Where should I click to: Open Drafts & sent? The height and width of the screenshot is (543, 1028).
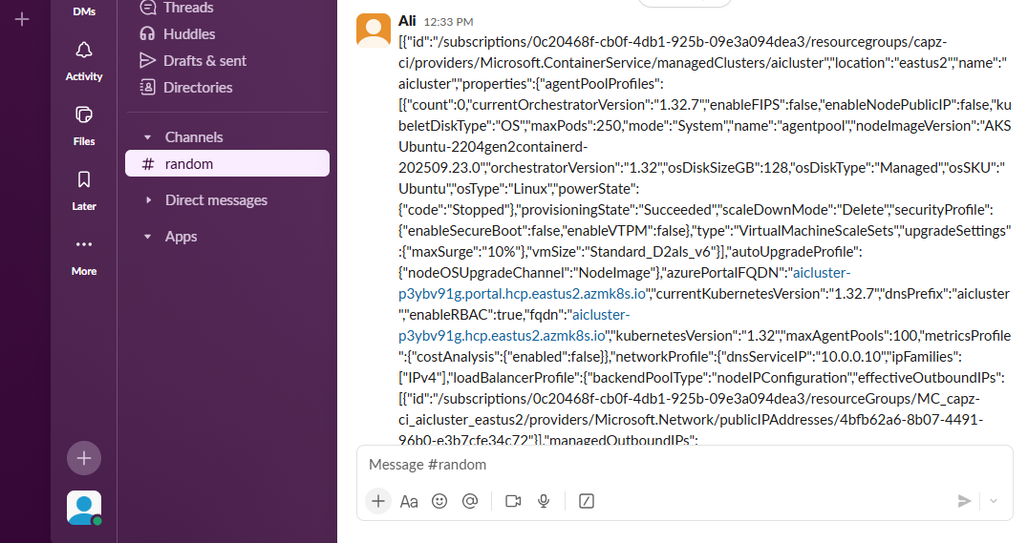[x=204, y=60]
